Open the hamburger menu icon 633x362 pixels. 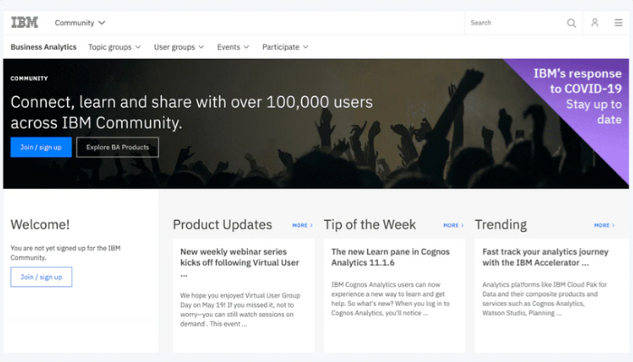click(x=619, y=23)
